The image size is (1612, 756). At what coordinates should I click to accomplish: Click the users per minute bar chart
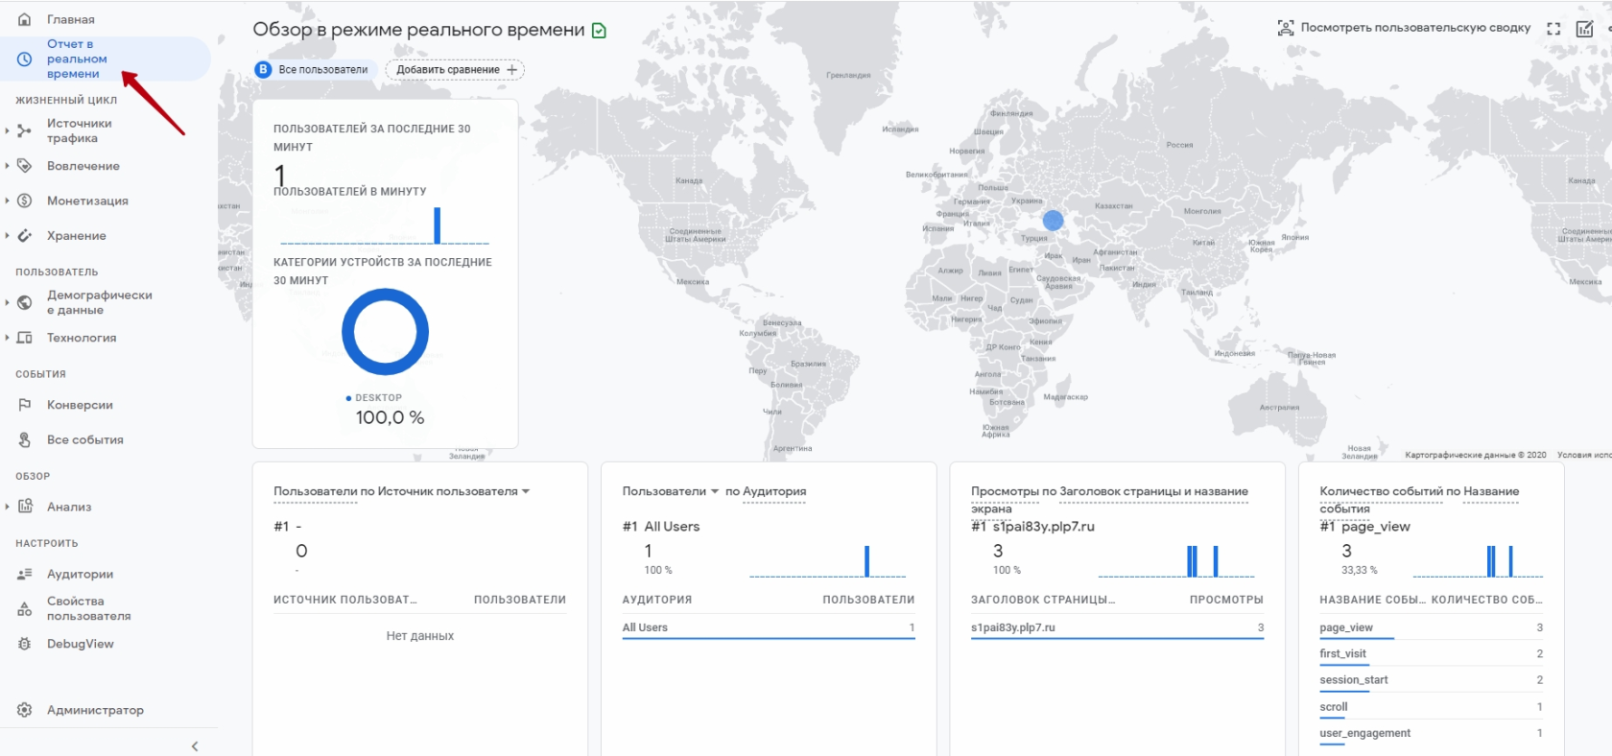coord(385,225)
